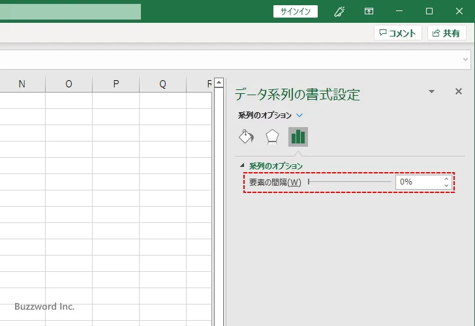Image resolution: width=475 pixels, height=326 pixels.
Task: Select column N header
Action: click(x=22, y=84)
